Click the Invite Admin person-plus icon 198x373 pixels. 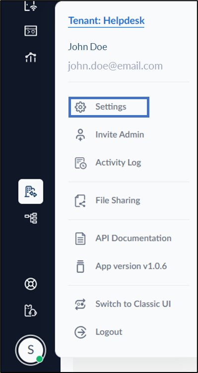80,135
